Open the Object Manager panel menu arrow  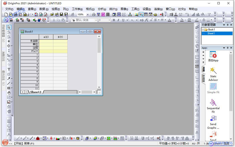click(224, 25)
